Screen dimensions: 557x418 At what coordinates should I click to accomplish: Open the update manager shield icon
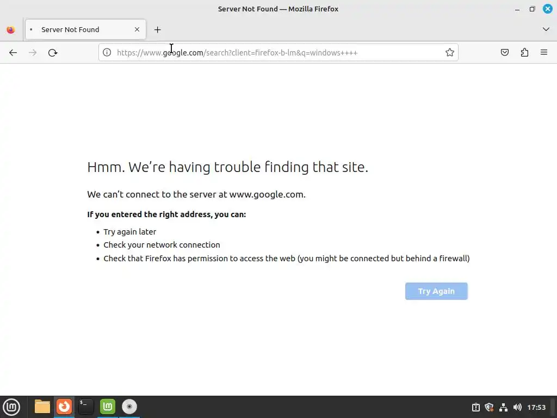[489, 407]
